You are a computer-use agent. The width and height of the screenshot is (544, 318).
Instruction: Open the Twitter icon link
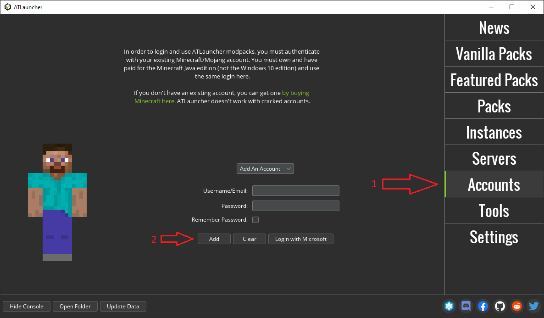tap(534, 306)
